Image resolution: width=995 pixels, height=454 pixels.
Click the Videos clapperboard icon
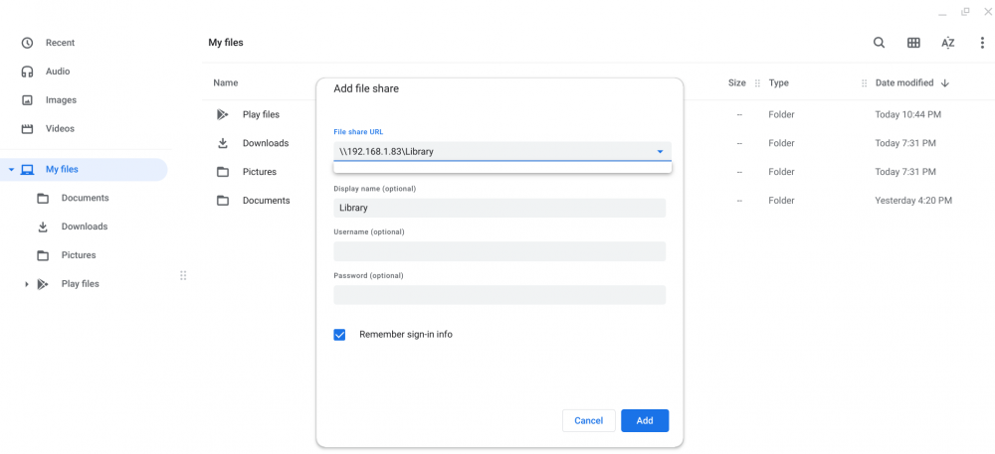[27, 128]
